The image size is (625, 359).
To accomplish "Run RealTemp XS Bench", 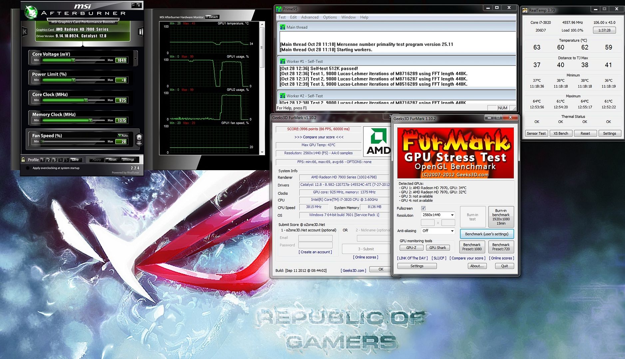I will click(x=561, y=133).
